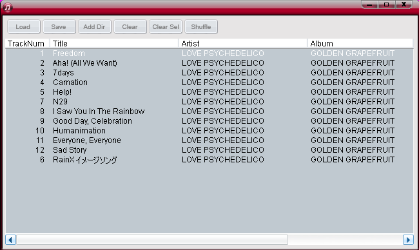Click the Add Dir button

95,26
